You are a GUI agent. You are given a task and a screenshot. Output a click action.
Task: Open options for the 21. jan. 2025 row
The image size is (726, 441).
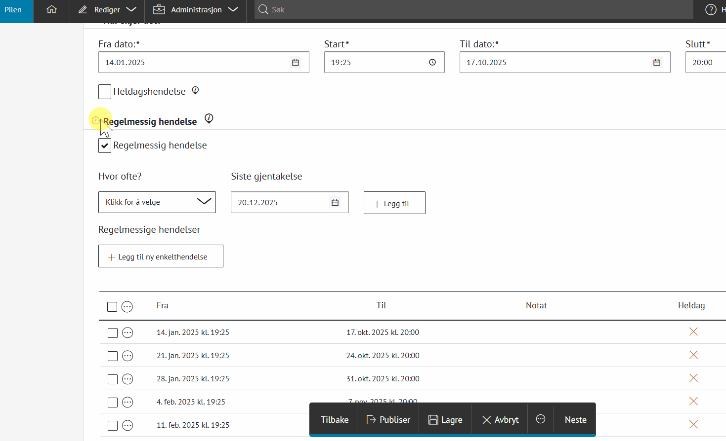click(x=128, y=356)
